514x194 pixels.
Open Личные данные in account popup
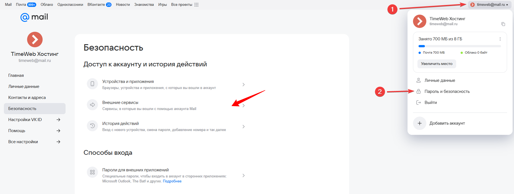tap(460, 80)
